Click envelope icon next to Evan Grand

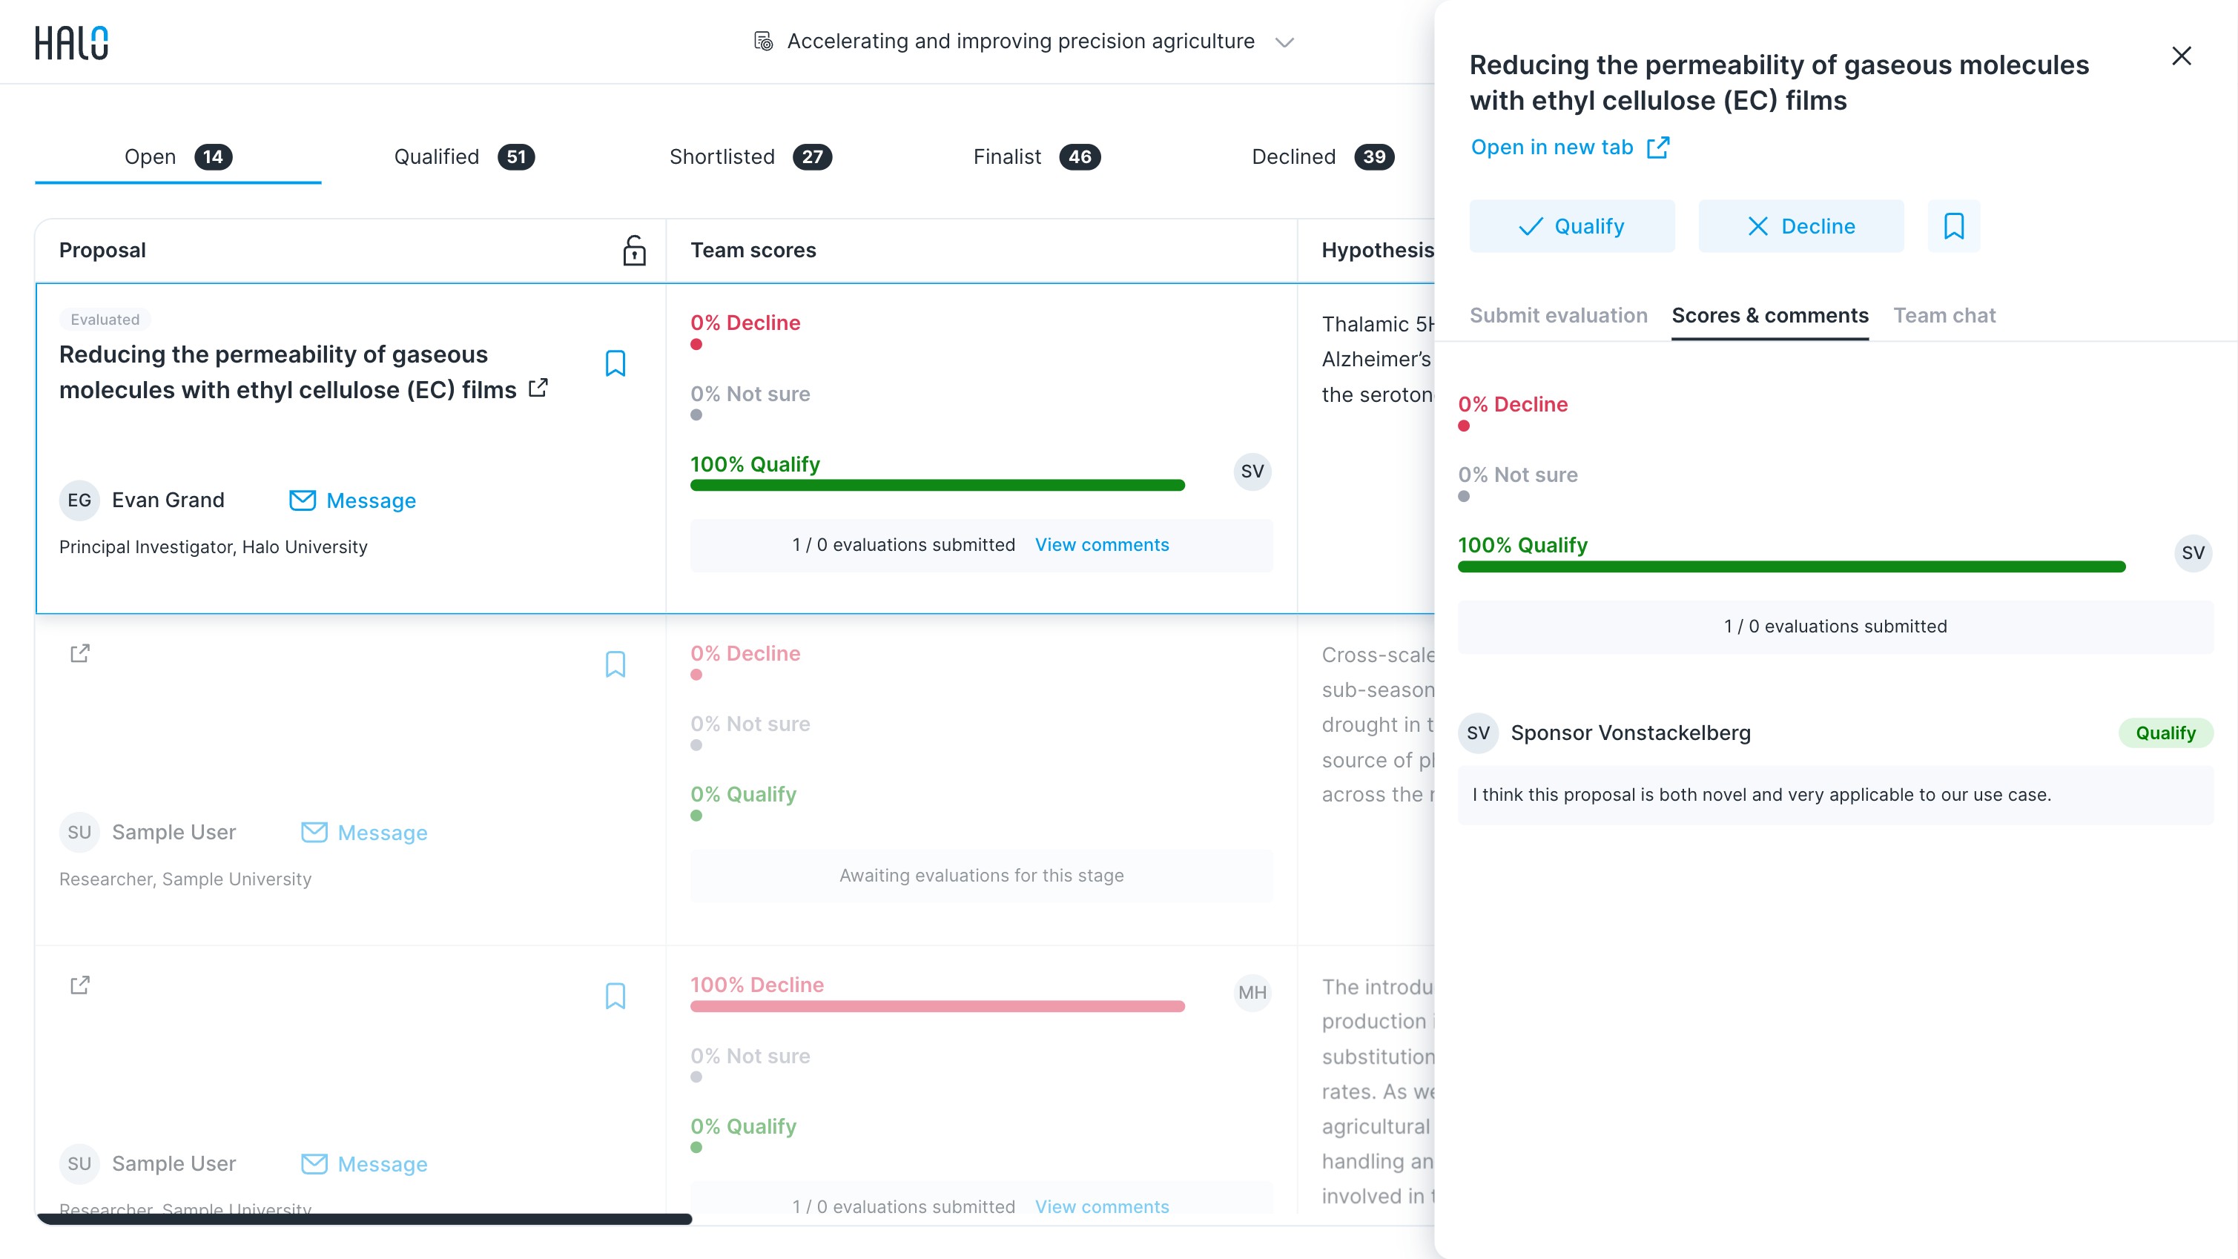click(303, 500)
